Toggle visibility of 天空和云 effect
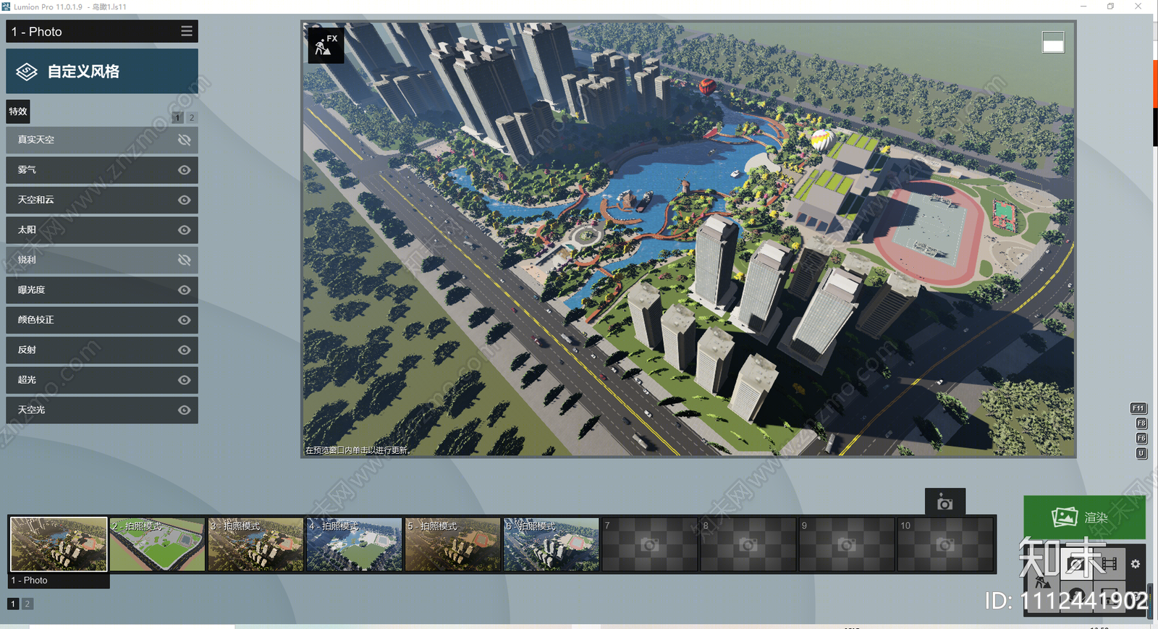The height and width of the screenshot is (629, 1158). coord(185,200)
